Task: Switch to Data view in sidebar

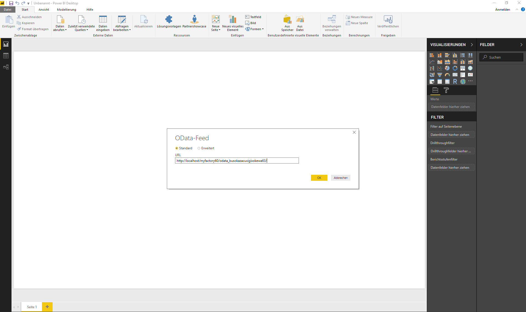Action: 6,56
